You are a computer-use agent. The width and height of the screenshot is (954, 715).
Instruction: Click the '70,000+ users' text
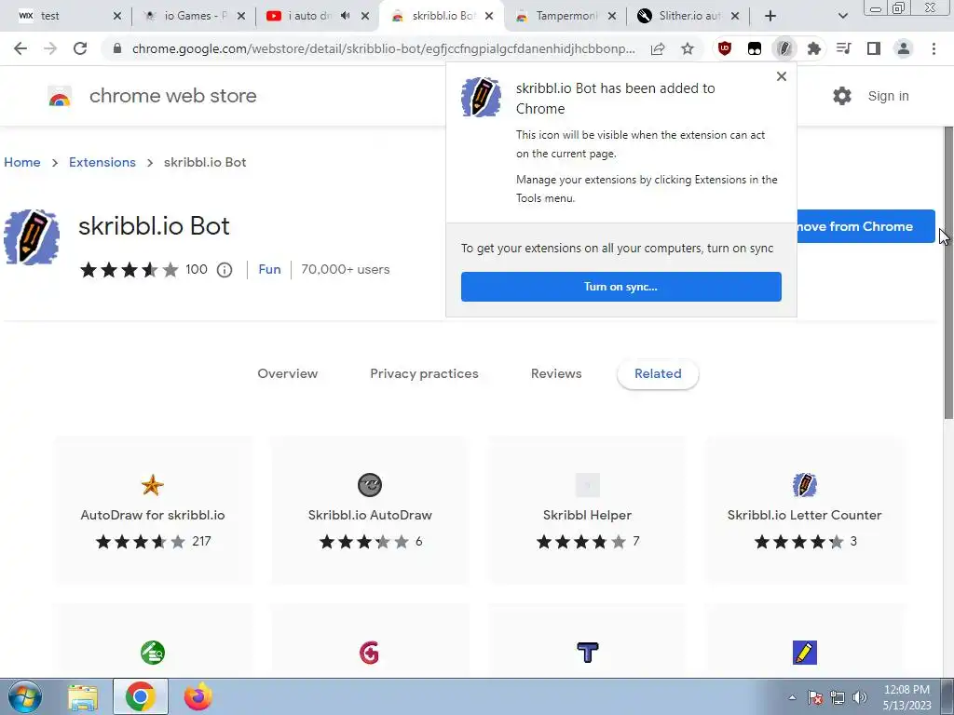[346, 269]
